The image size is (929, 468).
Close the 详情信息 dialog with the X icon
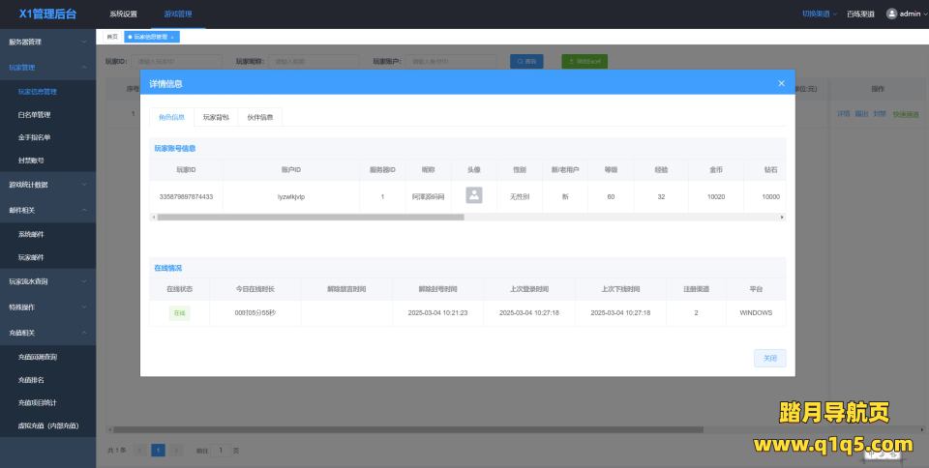(x=781, y=83)
